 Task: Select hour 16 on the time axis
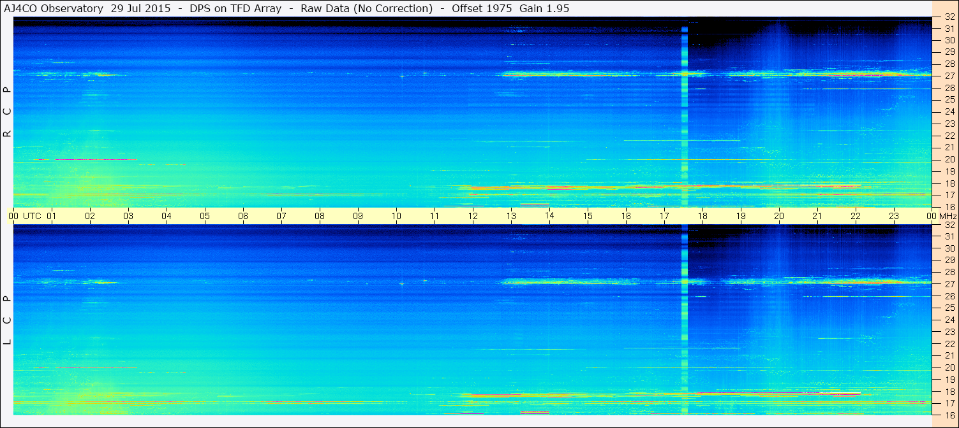tap(626, 216)
